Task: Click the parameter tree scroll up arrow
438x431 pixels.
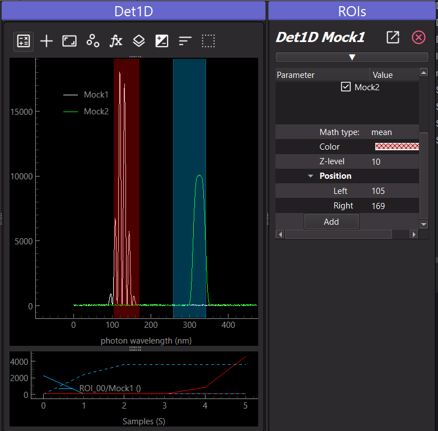Action: [x=423, y=73]
